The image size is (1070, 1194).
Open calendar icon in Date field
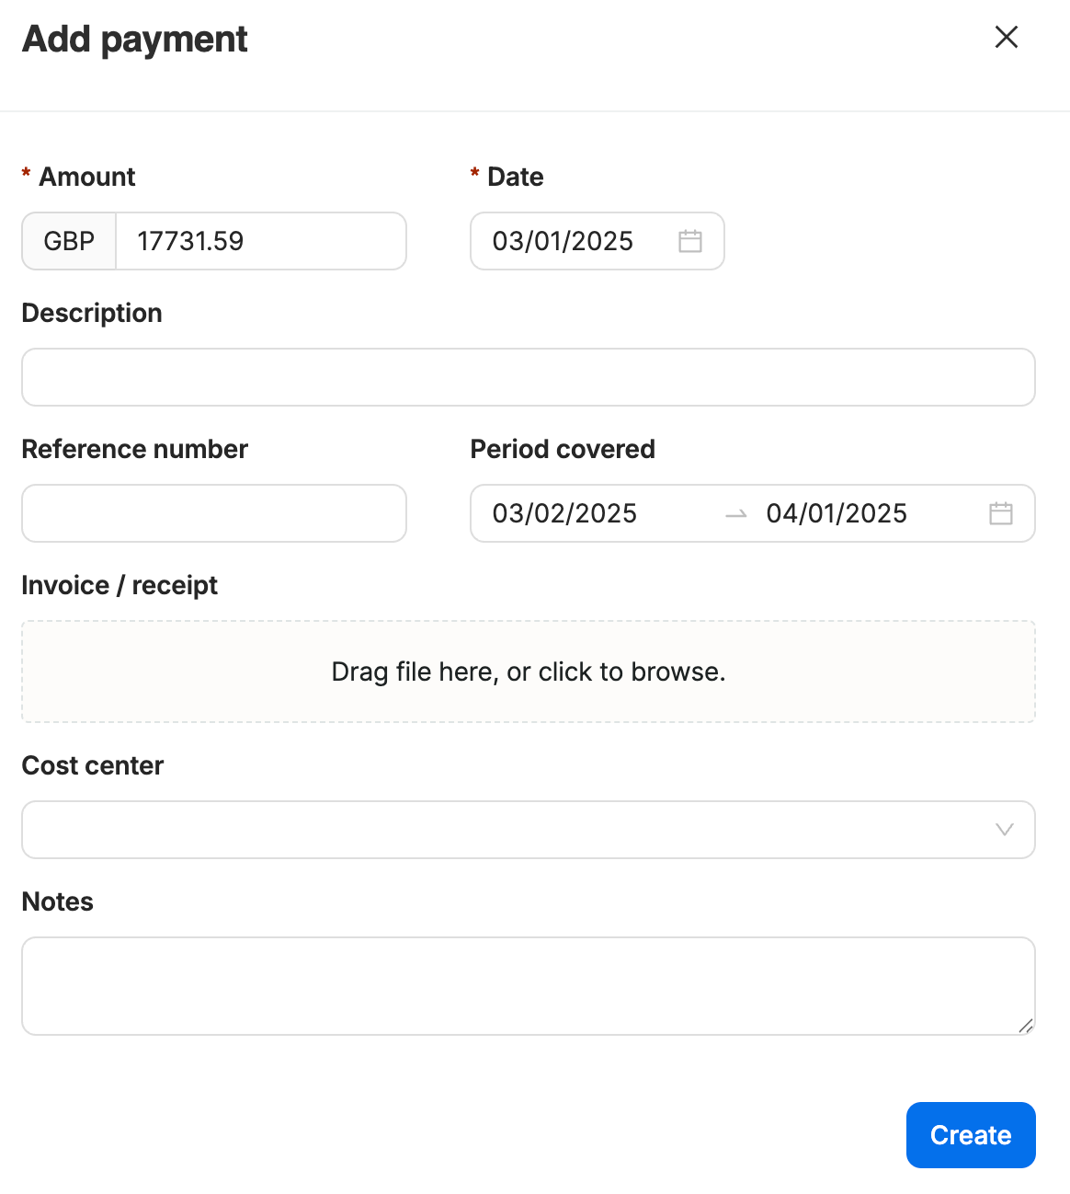pyautogui.click(x=690, y=241)
